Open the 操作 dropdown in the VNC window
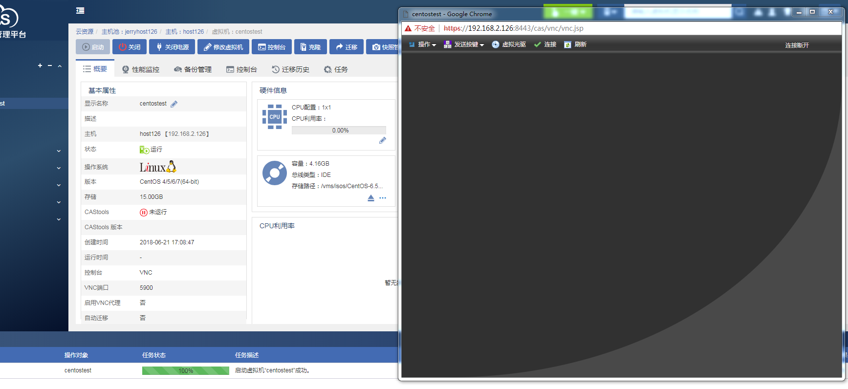 pyautogui.click(x=422, y=44)
